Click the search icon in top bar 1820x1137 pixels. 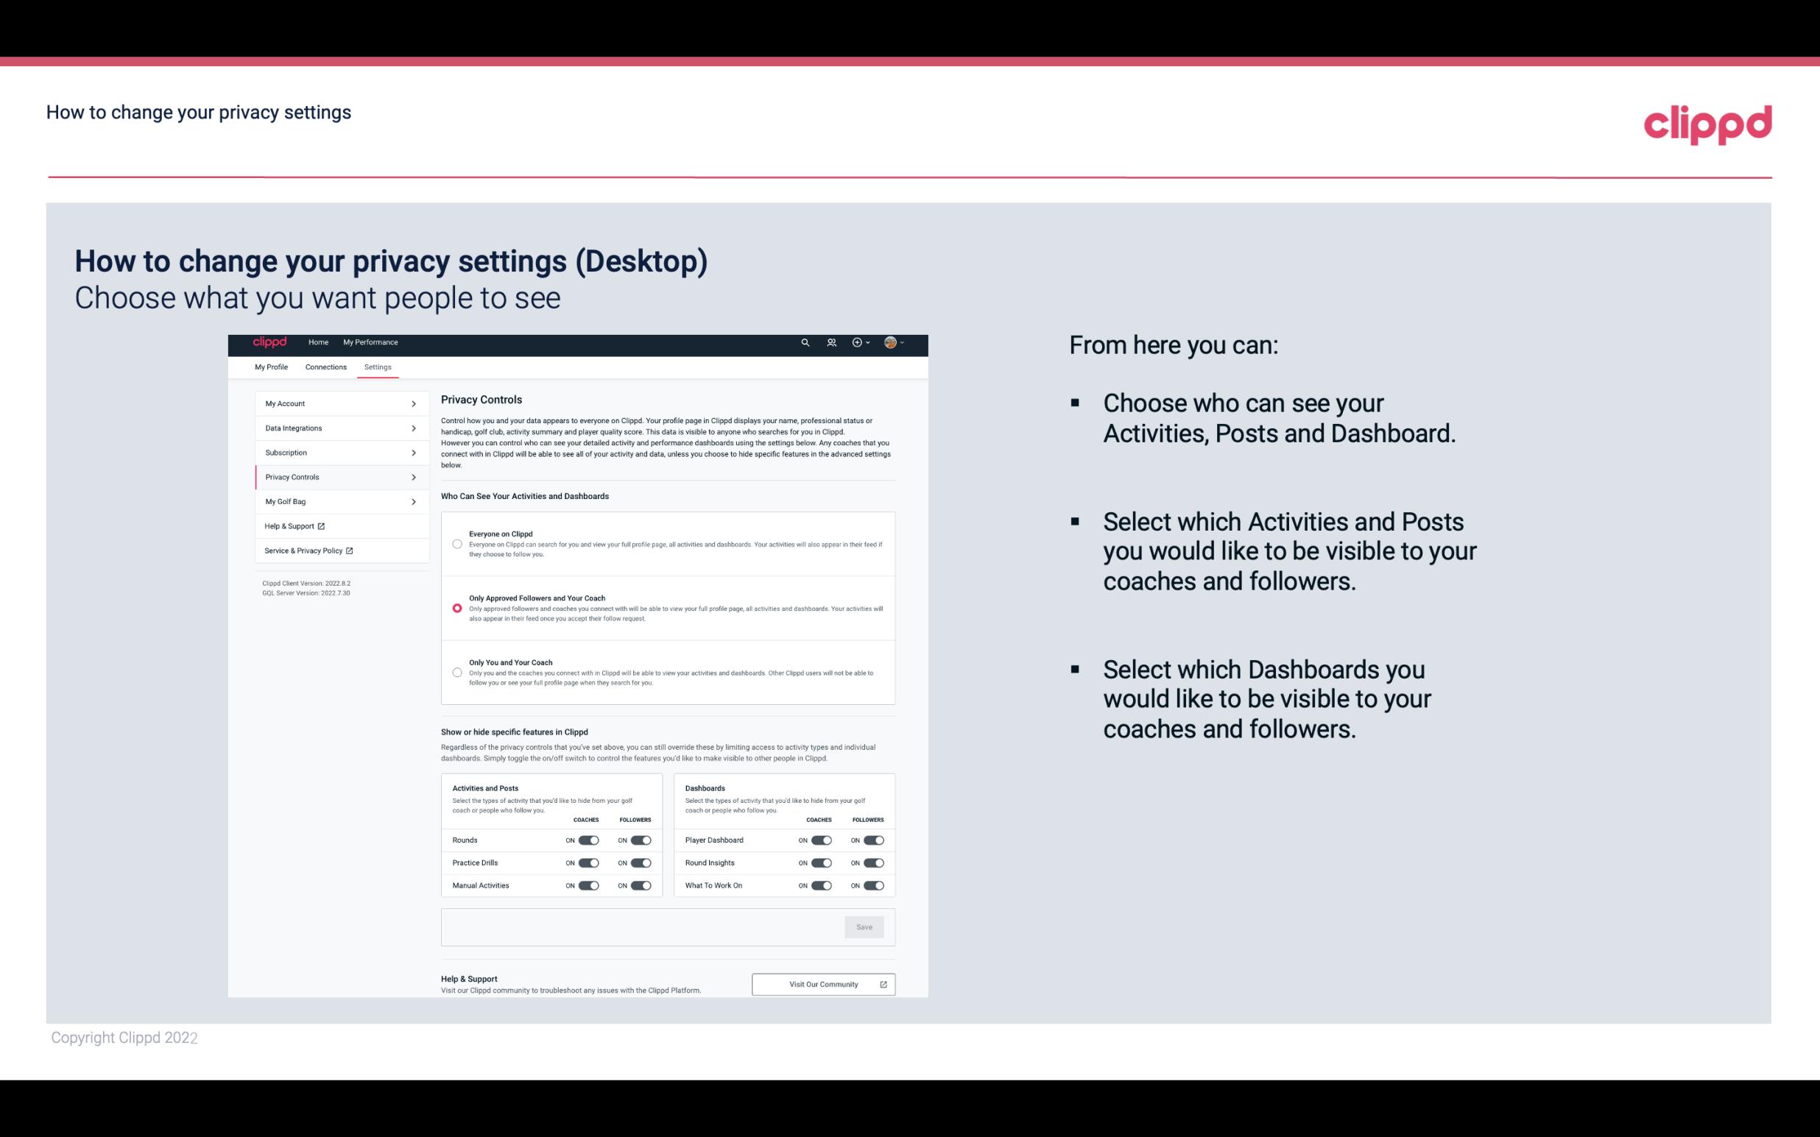coord(805,343)
